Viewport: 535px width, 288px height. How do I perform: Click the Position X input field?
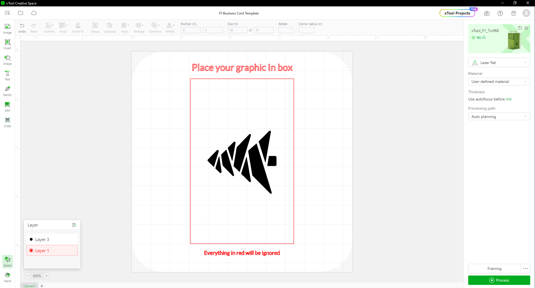click(x=190, y=30)
